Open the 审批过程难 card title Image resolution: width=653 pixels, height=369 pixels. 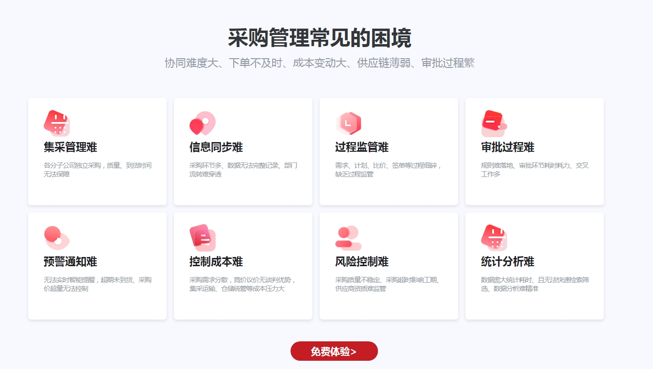508,147
